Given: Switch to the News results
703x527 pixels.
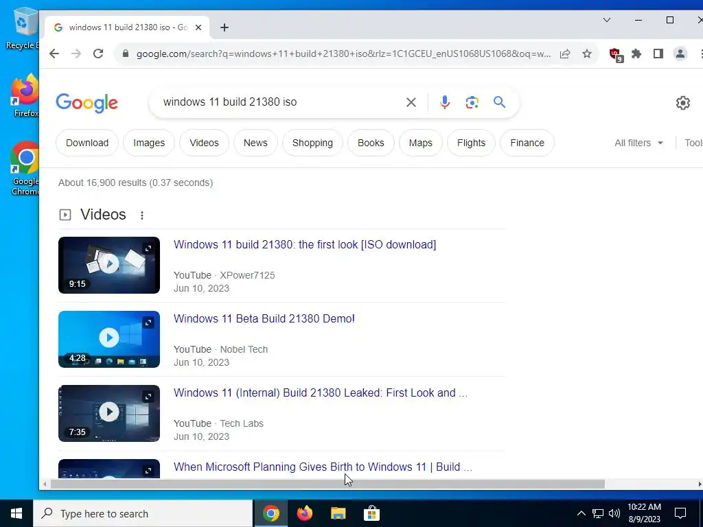Looking at the screenshot, I should point(255,143).
